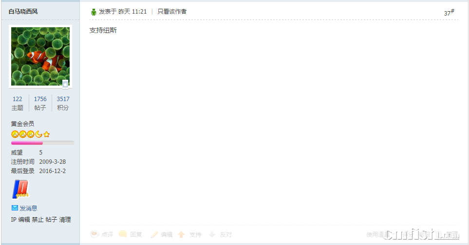469x245 pixels.
Task: View the 122 主题 threads count
Action: tap(18, 103)
